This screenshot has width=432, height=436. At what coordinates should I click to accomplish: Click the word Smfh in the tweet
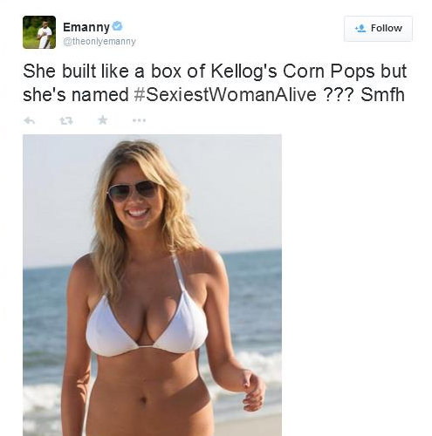382,94
